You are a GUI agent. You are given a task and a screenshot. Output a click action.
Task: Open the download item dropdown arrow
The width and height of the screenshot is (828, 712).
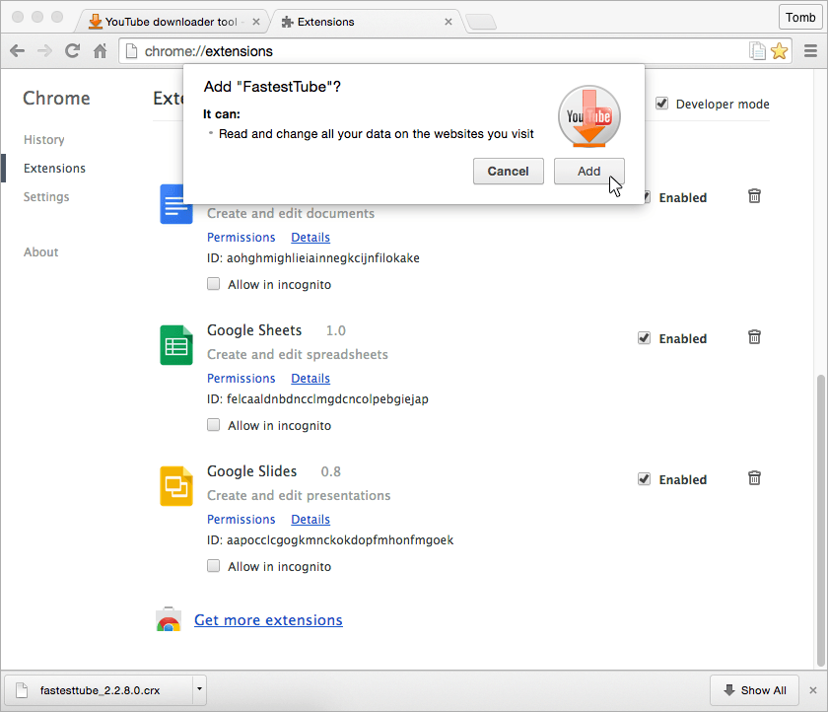point(199,689)
